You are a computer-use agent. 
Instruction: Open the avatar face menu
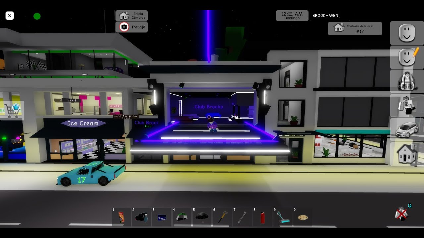pyautogui.click(x=407, y=33)
